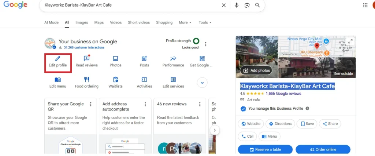Switch to Maps tab
The image size is (375, 156).
click(99, 22)
